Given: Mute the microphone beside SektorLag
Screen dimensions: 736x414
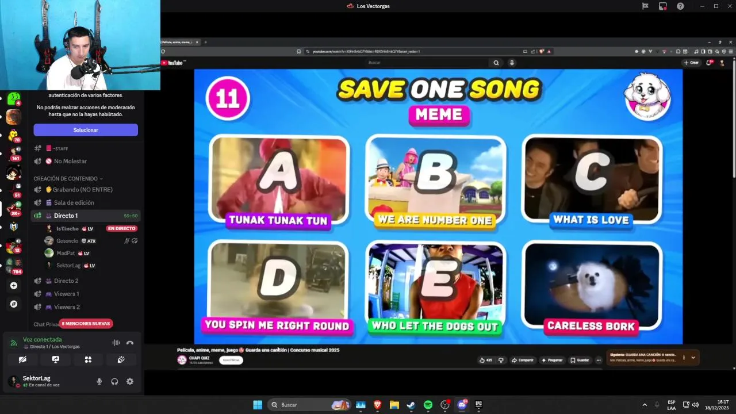Looking at the screenshot, I should (x=99, y=381).
